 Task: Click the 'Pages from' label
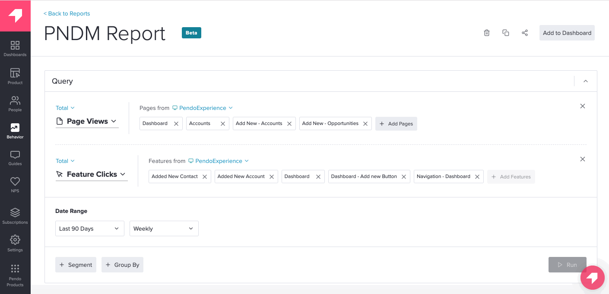154,108
